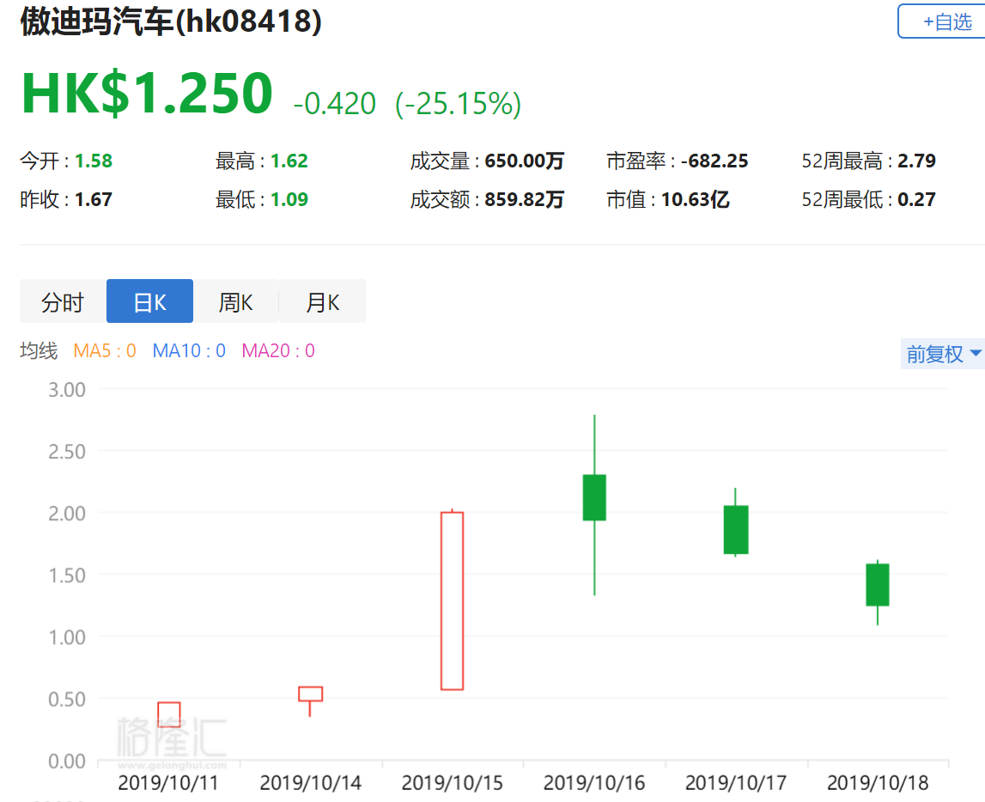Viewport: 985px width, 802px height.
Task: Click the 市盈率 value -682.25
Action: [x=714, y=161]
